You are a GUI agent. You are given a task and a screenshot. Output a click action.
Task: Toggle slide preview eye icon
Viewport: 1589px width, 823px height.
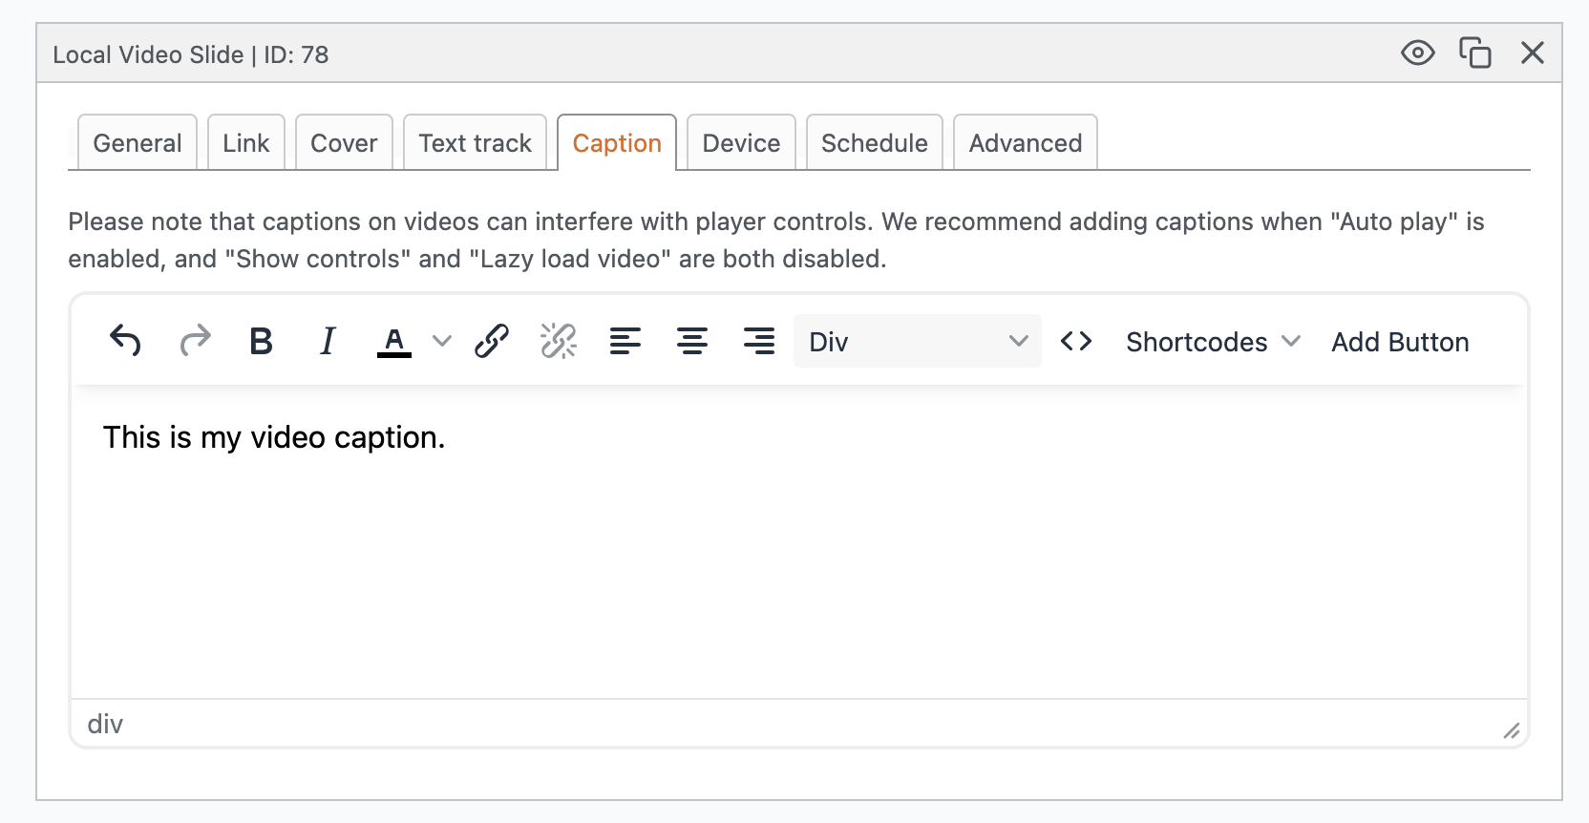1417,53
